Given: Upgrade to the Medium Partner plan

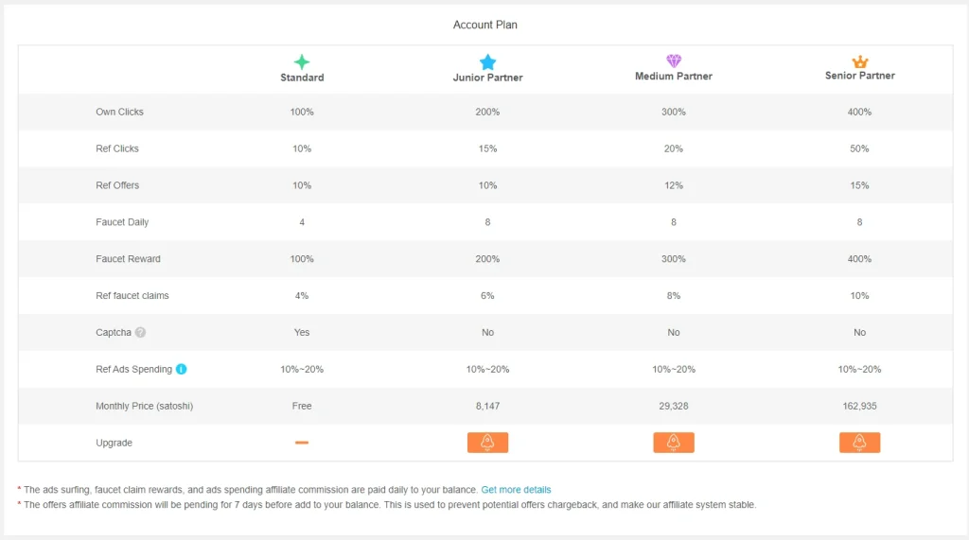Looking at the screenshot, I should tap(674, 443).
